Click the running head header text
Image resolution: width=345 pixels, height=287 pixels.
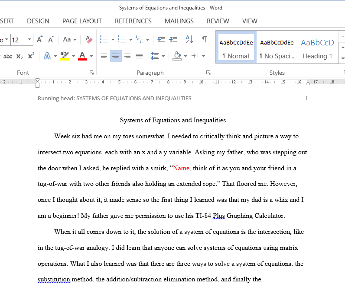[x=114, y=98]
